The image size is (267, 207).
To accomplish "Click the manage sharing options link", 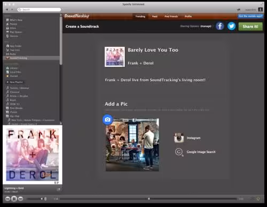I will (x=206, y=26).
